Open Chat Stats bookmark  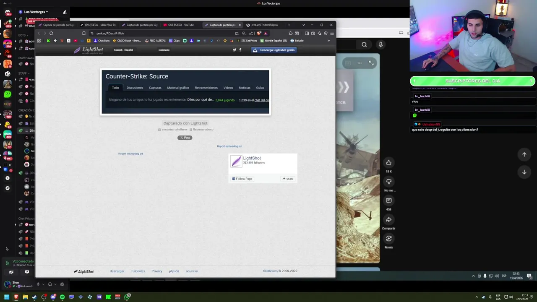(102, 41)
